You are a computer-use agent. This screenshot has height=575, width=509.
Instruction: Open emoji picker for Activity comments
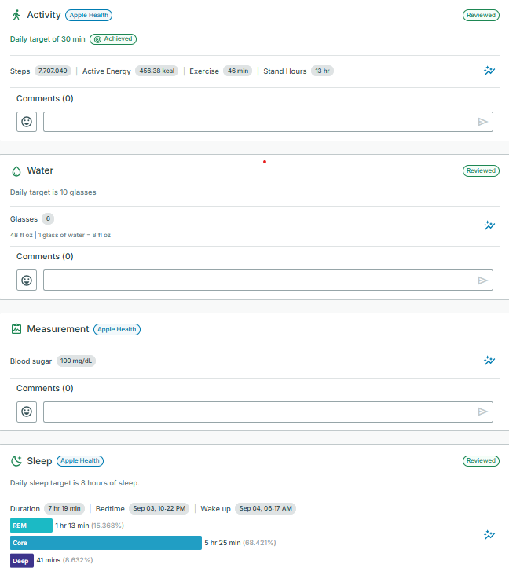pos(27,122)
